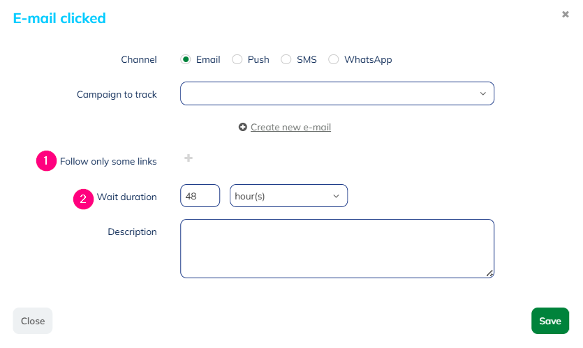Select the Push channel option
Image resolution: width=583 pixels, height=348 pixels.
click(x=237, y=59)
